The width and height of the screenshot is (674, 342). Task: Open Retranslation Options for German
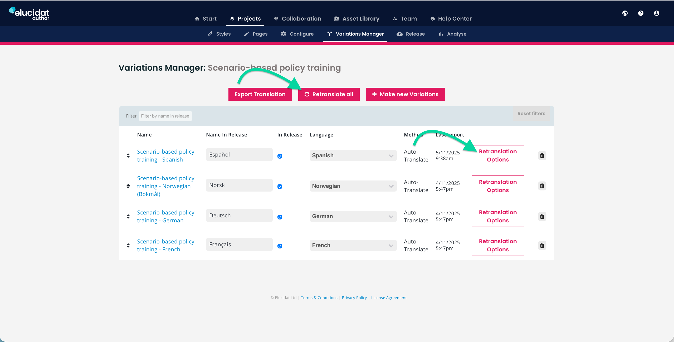498,216
